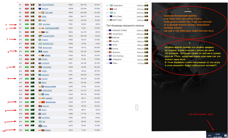Open pass2one player profile

(x=45, y=75)
